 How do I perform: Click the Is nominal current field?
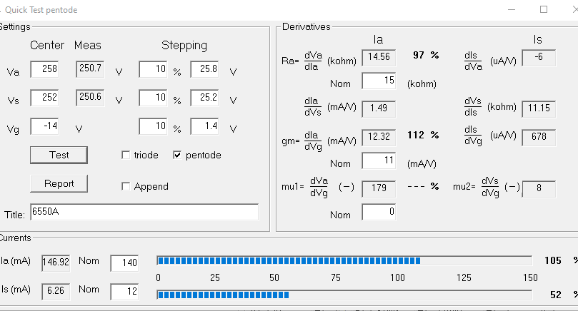click(124, 291)
